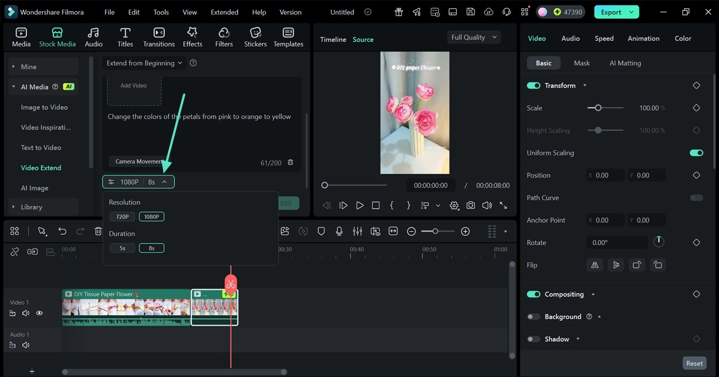Select the 720P resolution option
Screen dimensions: 719x377
[x=122, y=216]
